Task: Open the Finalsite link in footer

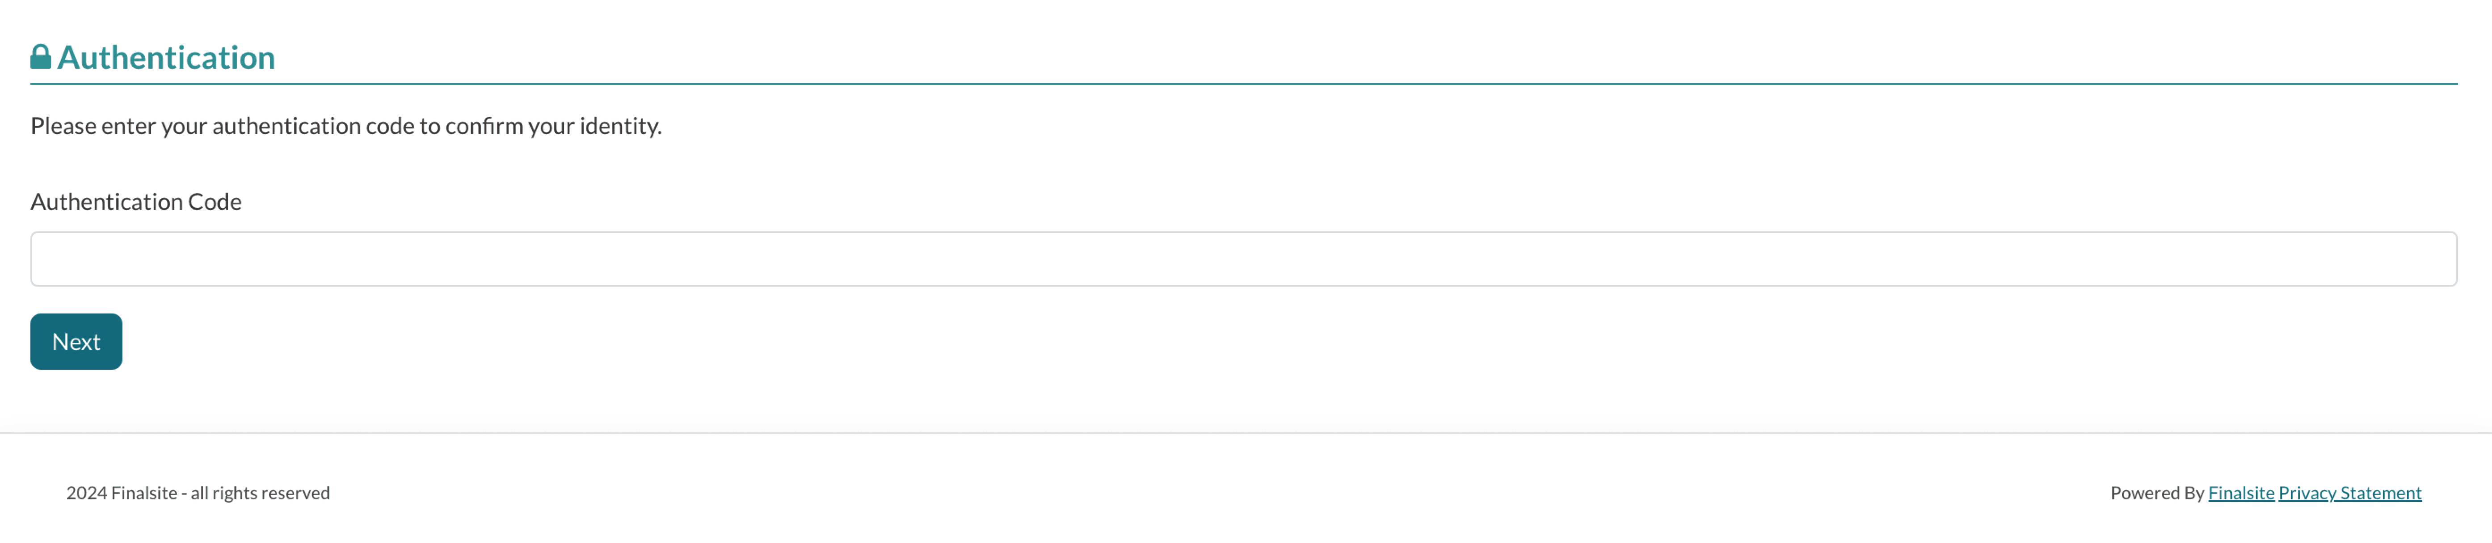Action: click(2240, 493)
